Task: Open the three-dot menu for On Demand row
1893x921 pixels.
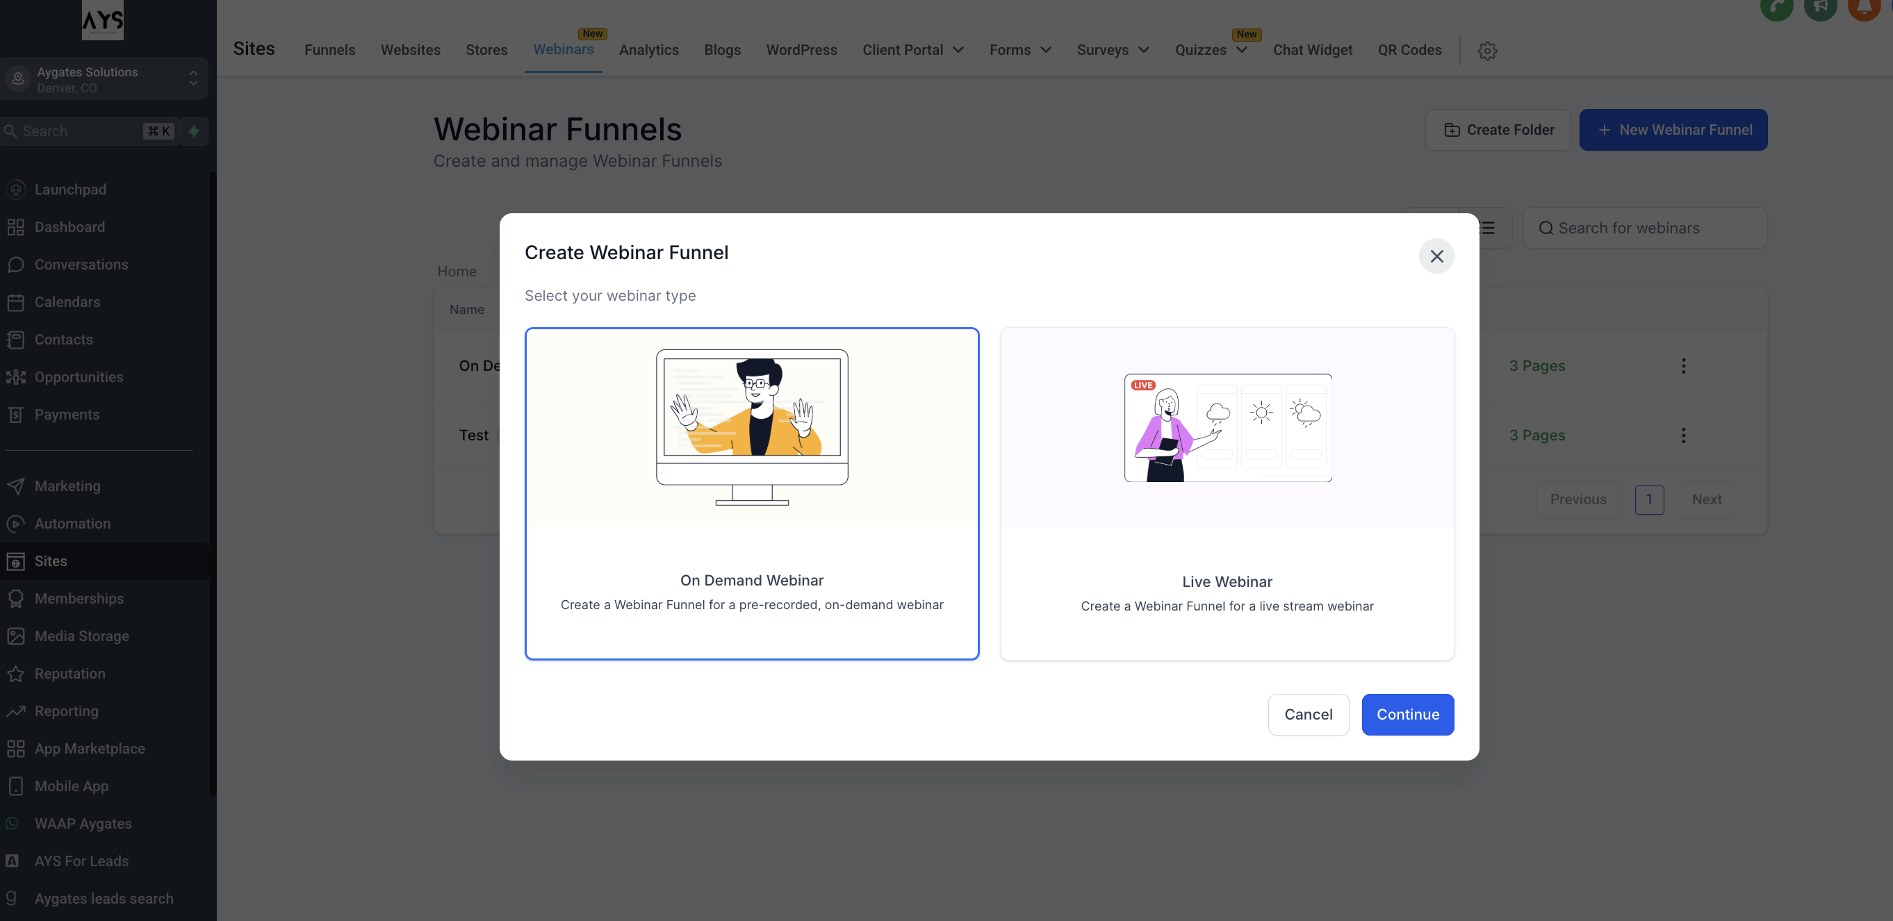Action: coord(1684,366)
